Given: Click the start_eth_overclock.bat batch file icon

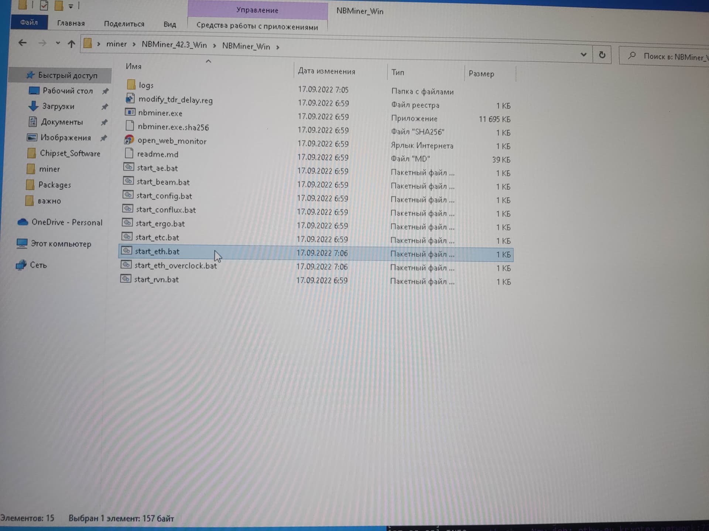Looking at the screenshot, I should point(126,265).
